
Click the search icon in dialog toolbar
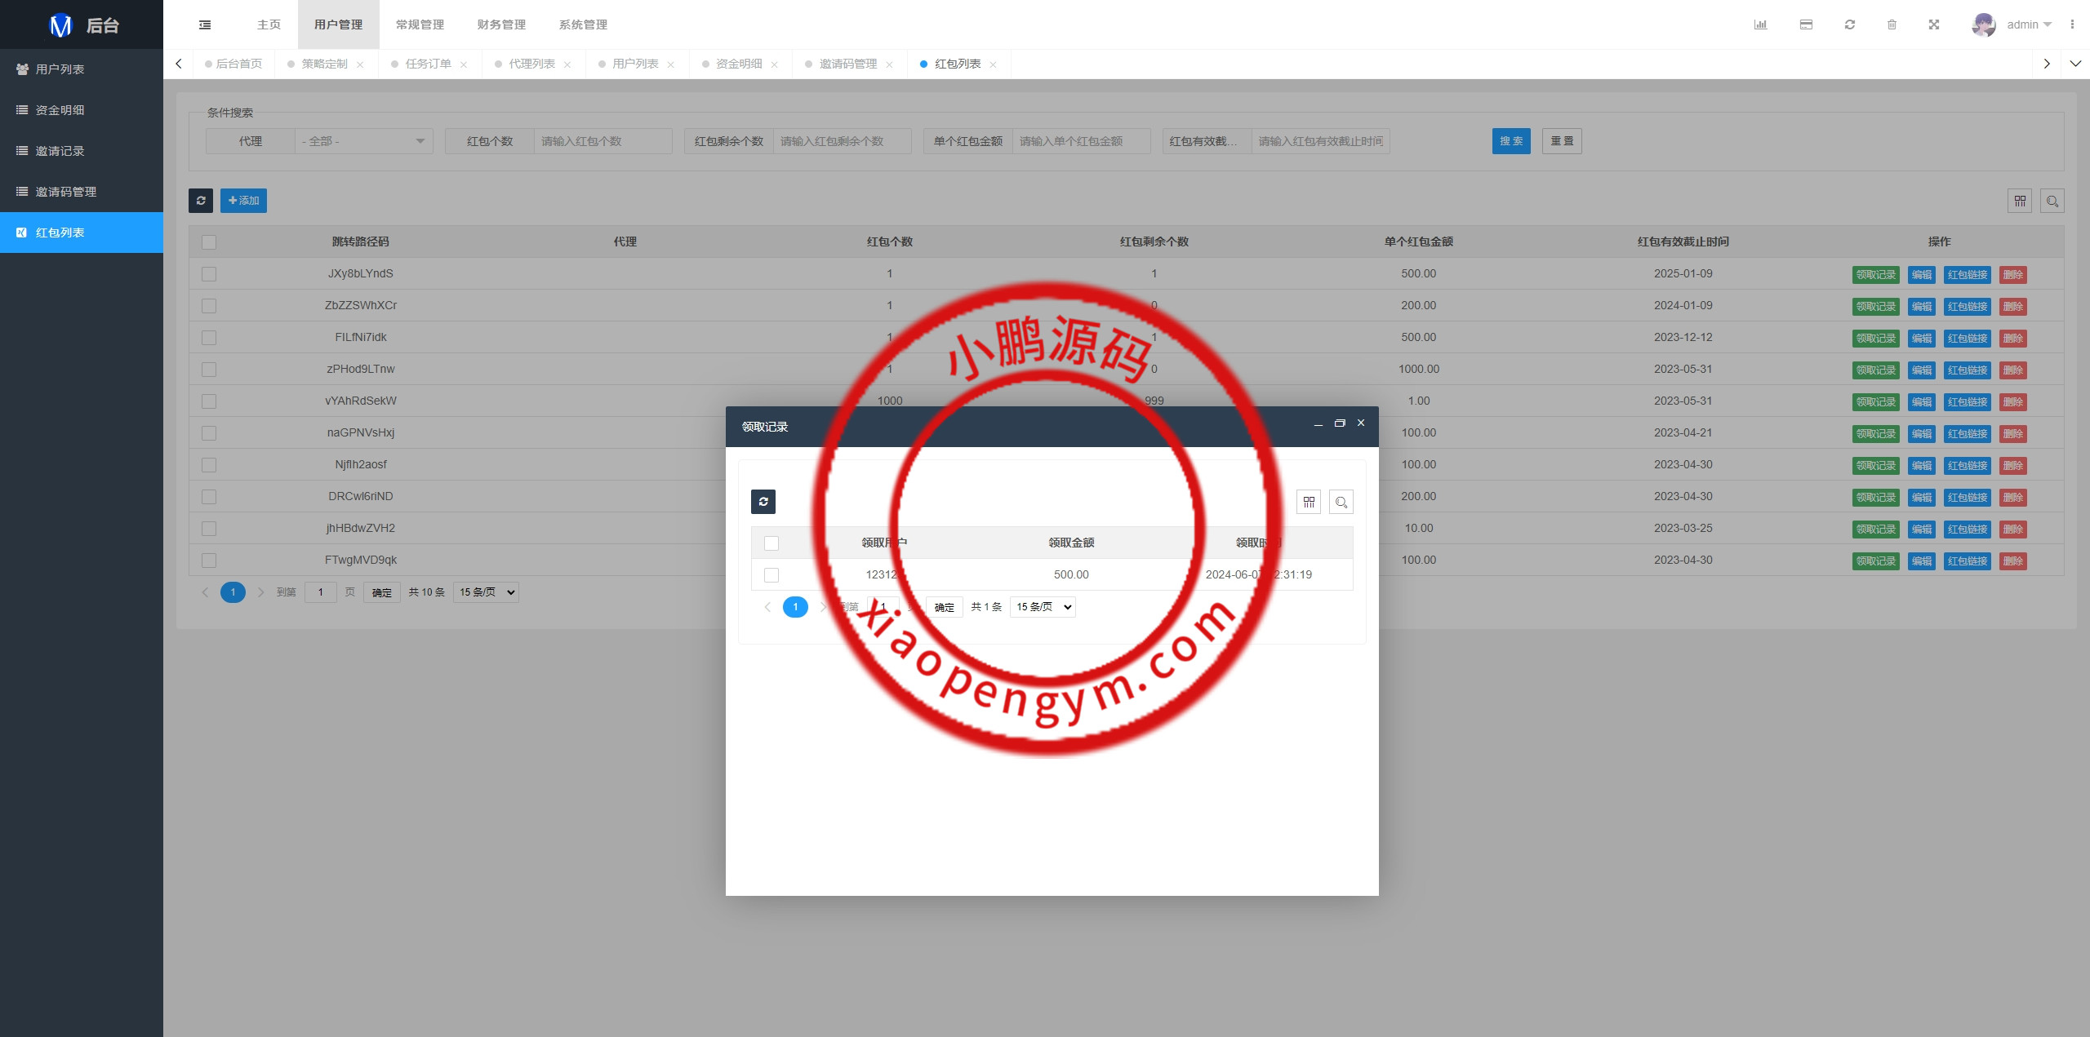pos(1341,502)
